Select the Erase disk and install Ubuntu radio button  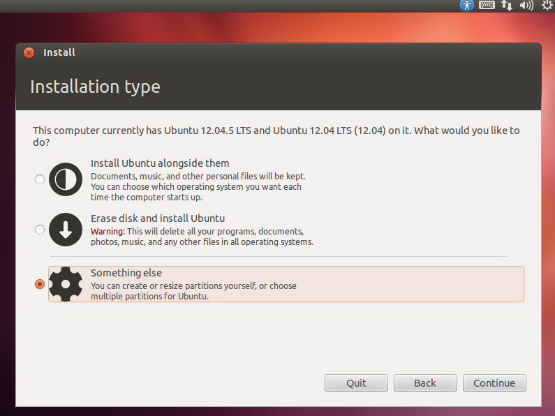pyautogui.click(x=40, y=230)
